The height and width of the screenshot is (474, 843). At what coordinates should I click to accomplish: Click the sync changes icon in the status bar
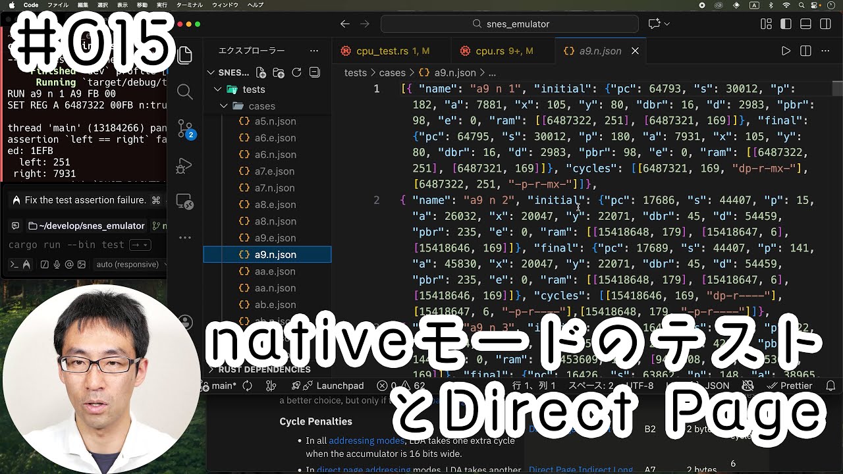click(248, 386)
